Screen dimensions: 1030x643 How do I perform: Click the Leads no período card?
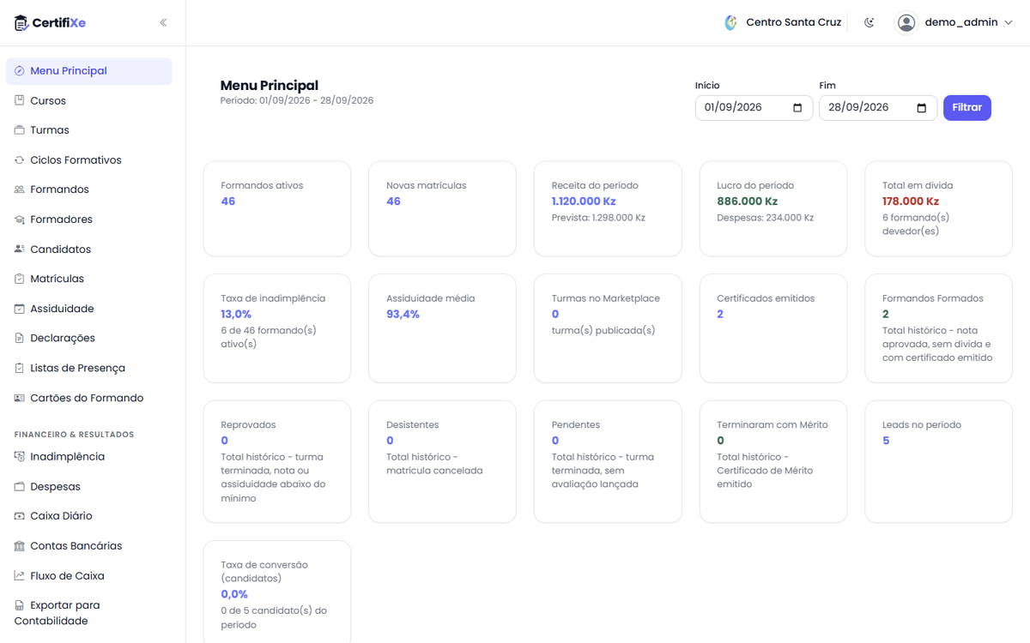[x=938, y=462]
